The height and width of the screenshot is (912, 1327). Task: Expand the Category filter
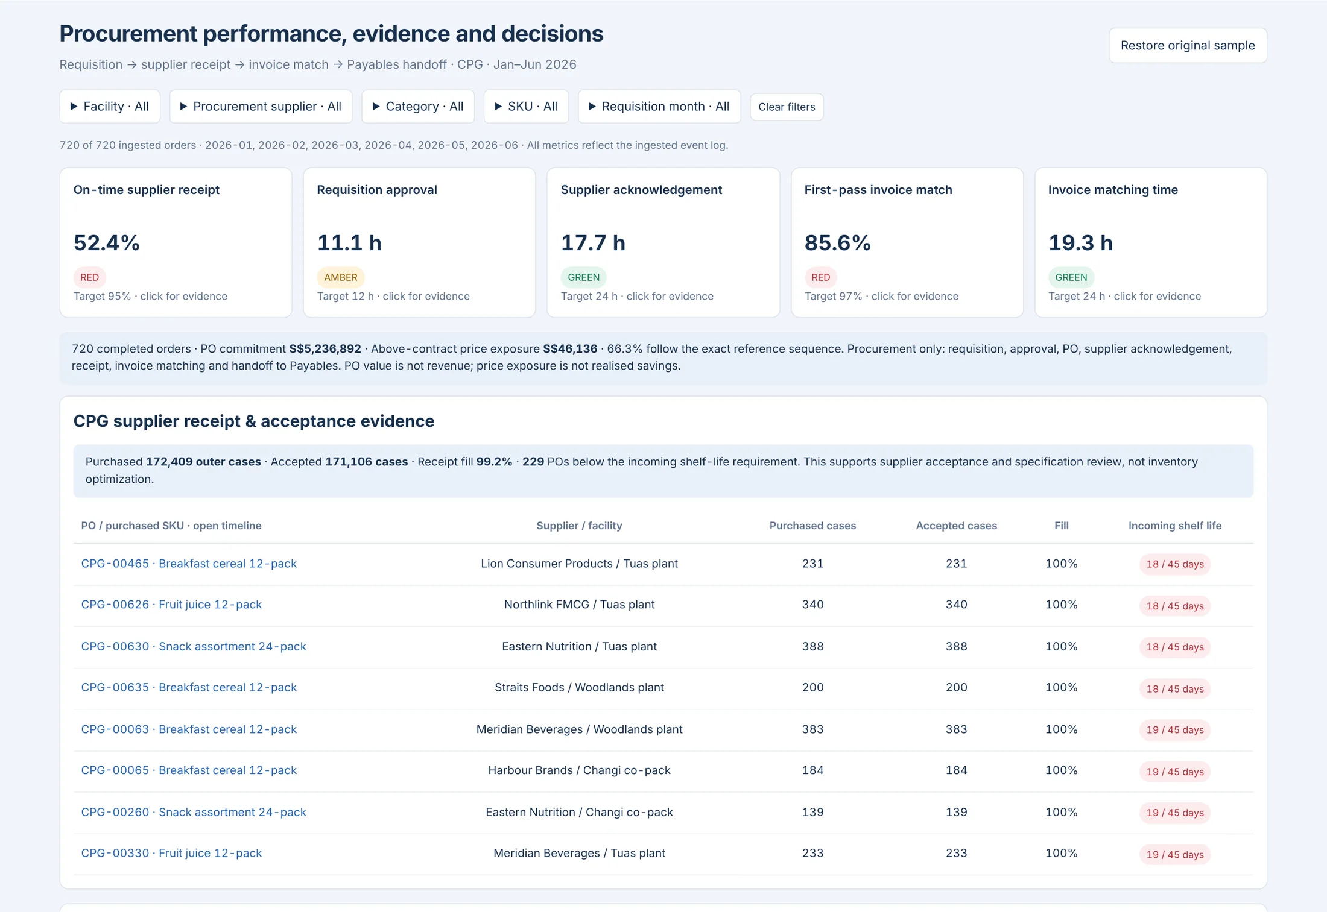(418, 107)
